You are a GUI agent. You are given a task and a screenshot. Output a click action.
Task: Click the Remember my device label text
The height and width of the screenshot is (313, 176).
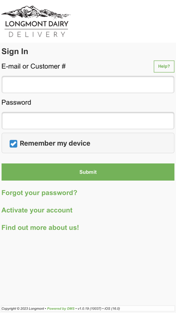(55, 143)
